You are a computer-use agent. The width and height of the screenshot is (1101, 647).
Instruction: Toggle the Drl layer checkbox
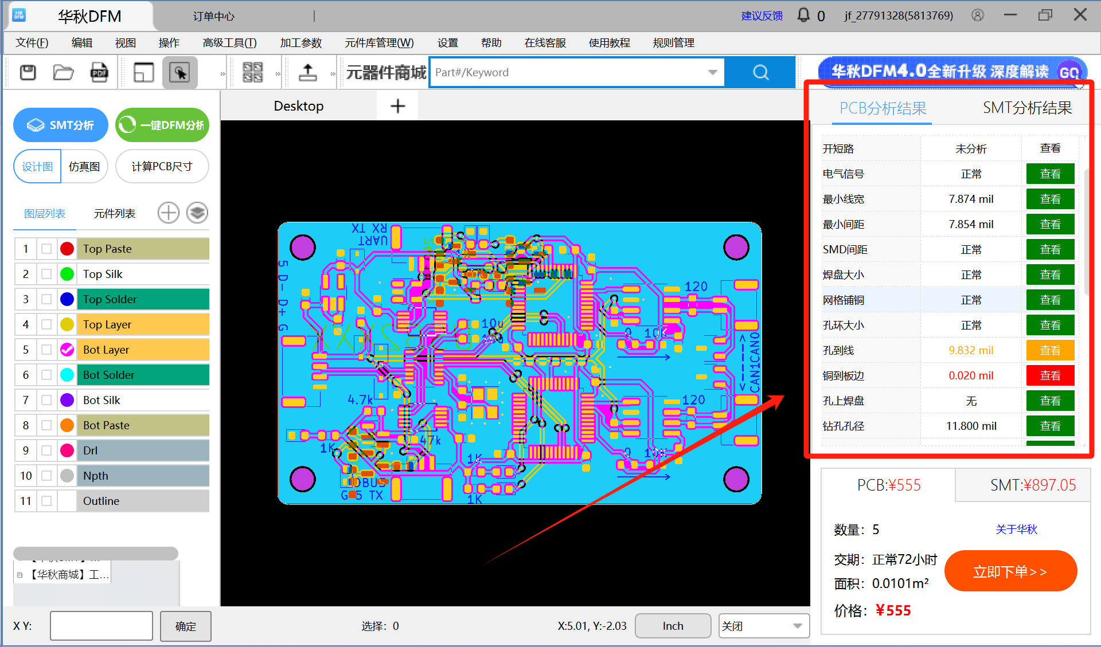click(46, 450)
